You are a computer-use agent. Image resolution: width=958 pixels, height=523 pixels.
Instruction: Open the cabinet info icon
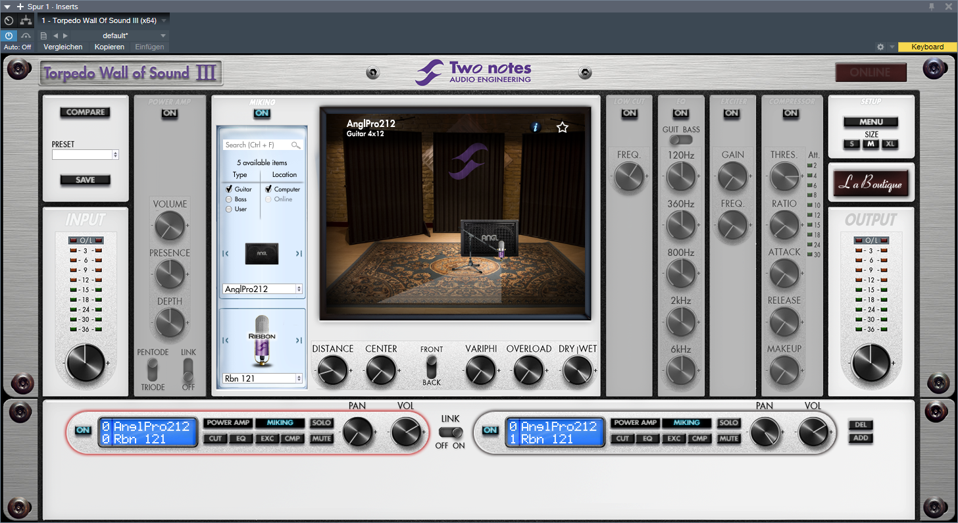point(535,128)
